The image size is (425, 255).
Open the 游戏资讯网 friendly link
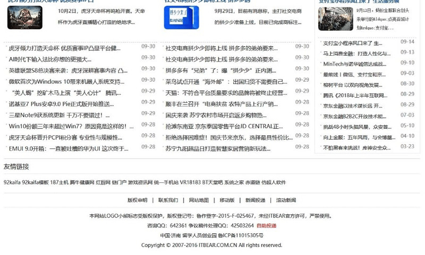(140, 182)
